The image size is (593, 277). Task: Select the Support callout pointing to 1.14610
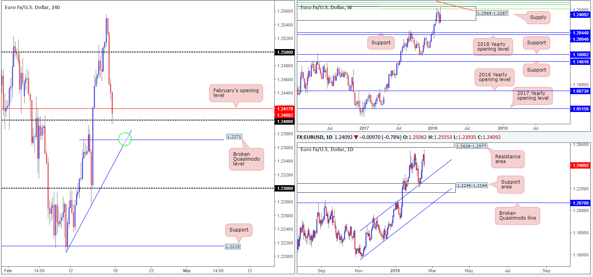(536, 70)
